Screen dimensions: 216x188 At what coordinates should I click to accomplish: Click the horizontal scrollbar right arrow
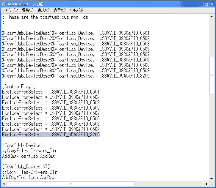206,184
